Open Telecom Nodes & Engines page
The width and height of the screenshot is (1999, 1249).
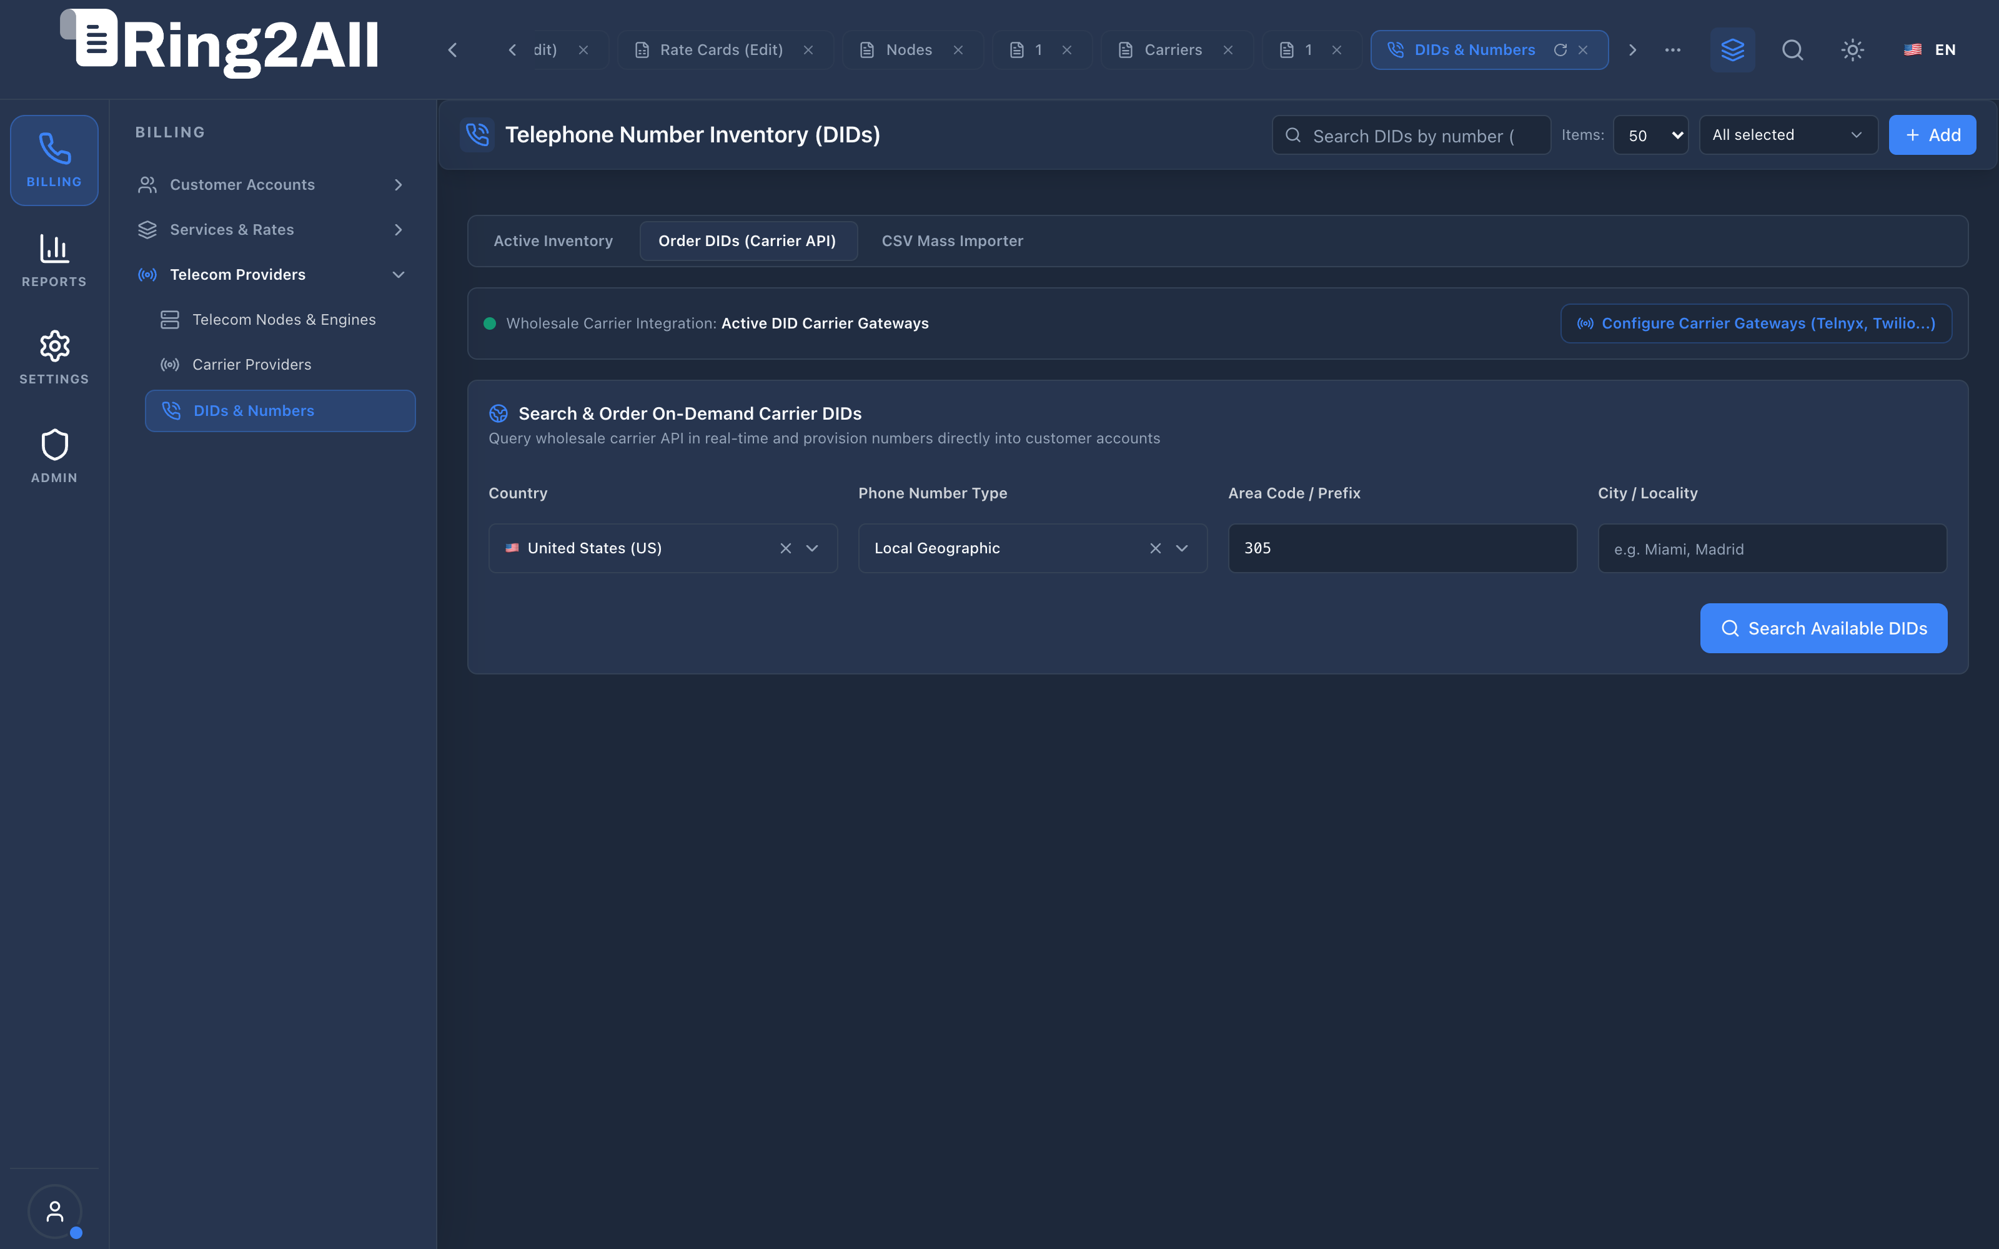pyautogui.click(x=280, y=320)
